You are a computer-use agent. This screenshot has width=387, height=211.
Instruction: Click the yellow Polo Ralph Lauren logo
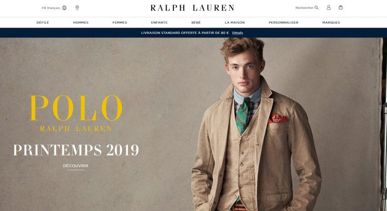pyautogui.click(x=76, y=114)
